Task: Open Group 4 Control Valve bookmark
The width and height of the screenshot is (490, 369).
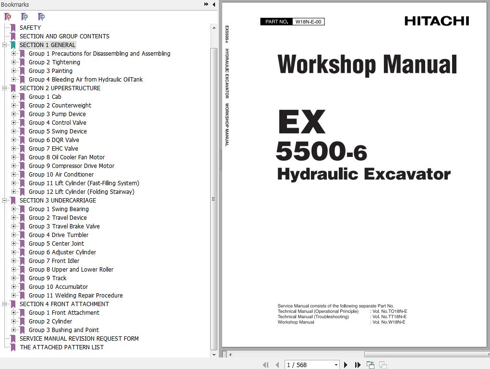Action: click(x=58, y=123)
